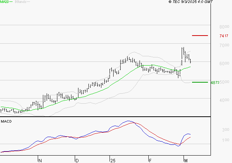Select the 4873 support price label
The width and height of the screenshot is (232, 163).
click(215, 83)
